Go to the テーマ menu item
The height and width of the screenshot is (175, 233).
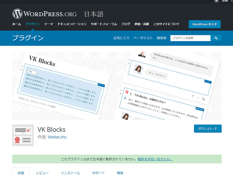click(x=49, y=24)
